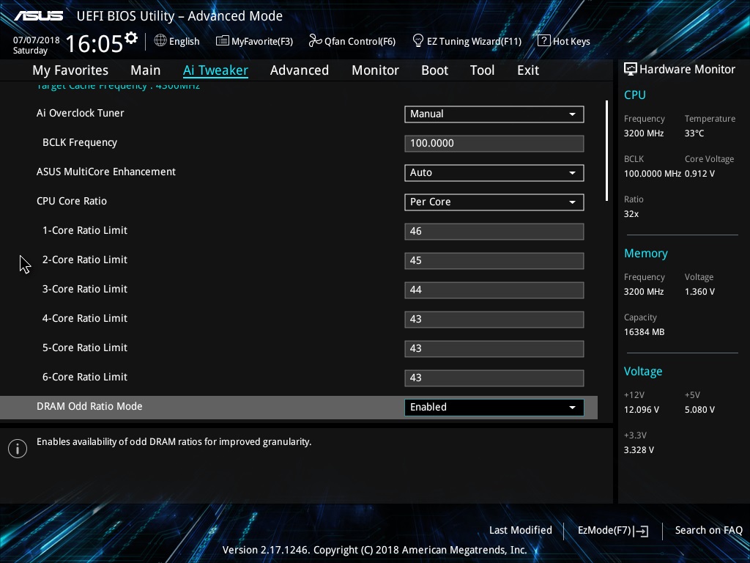Click the MyFavorite list icon
Screen dimensions: 750x563
[223, 41]
